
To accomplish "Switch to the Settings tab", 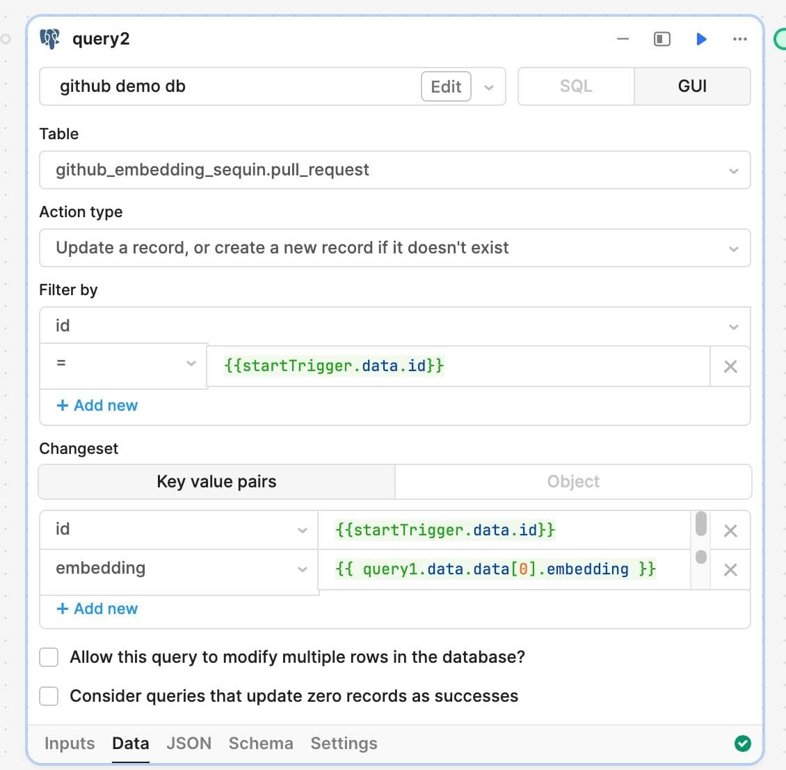I will [x=344, y=744].
